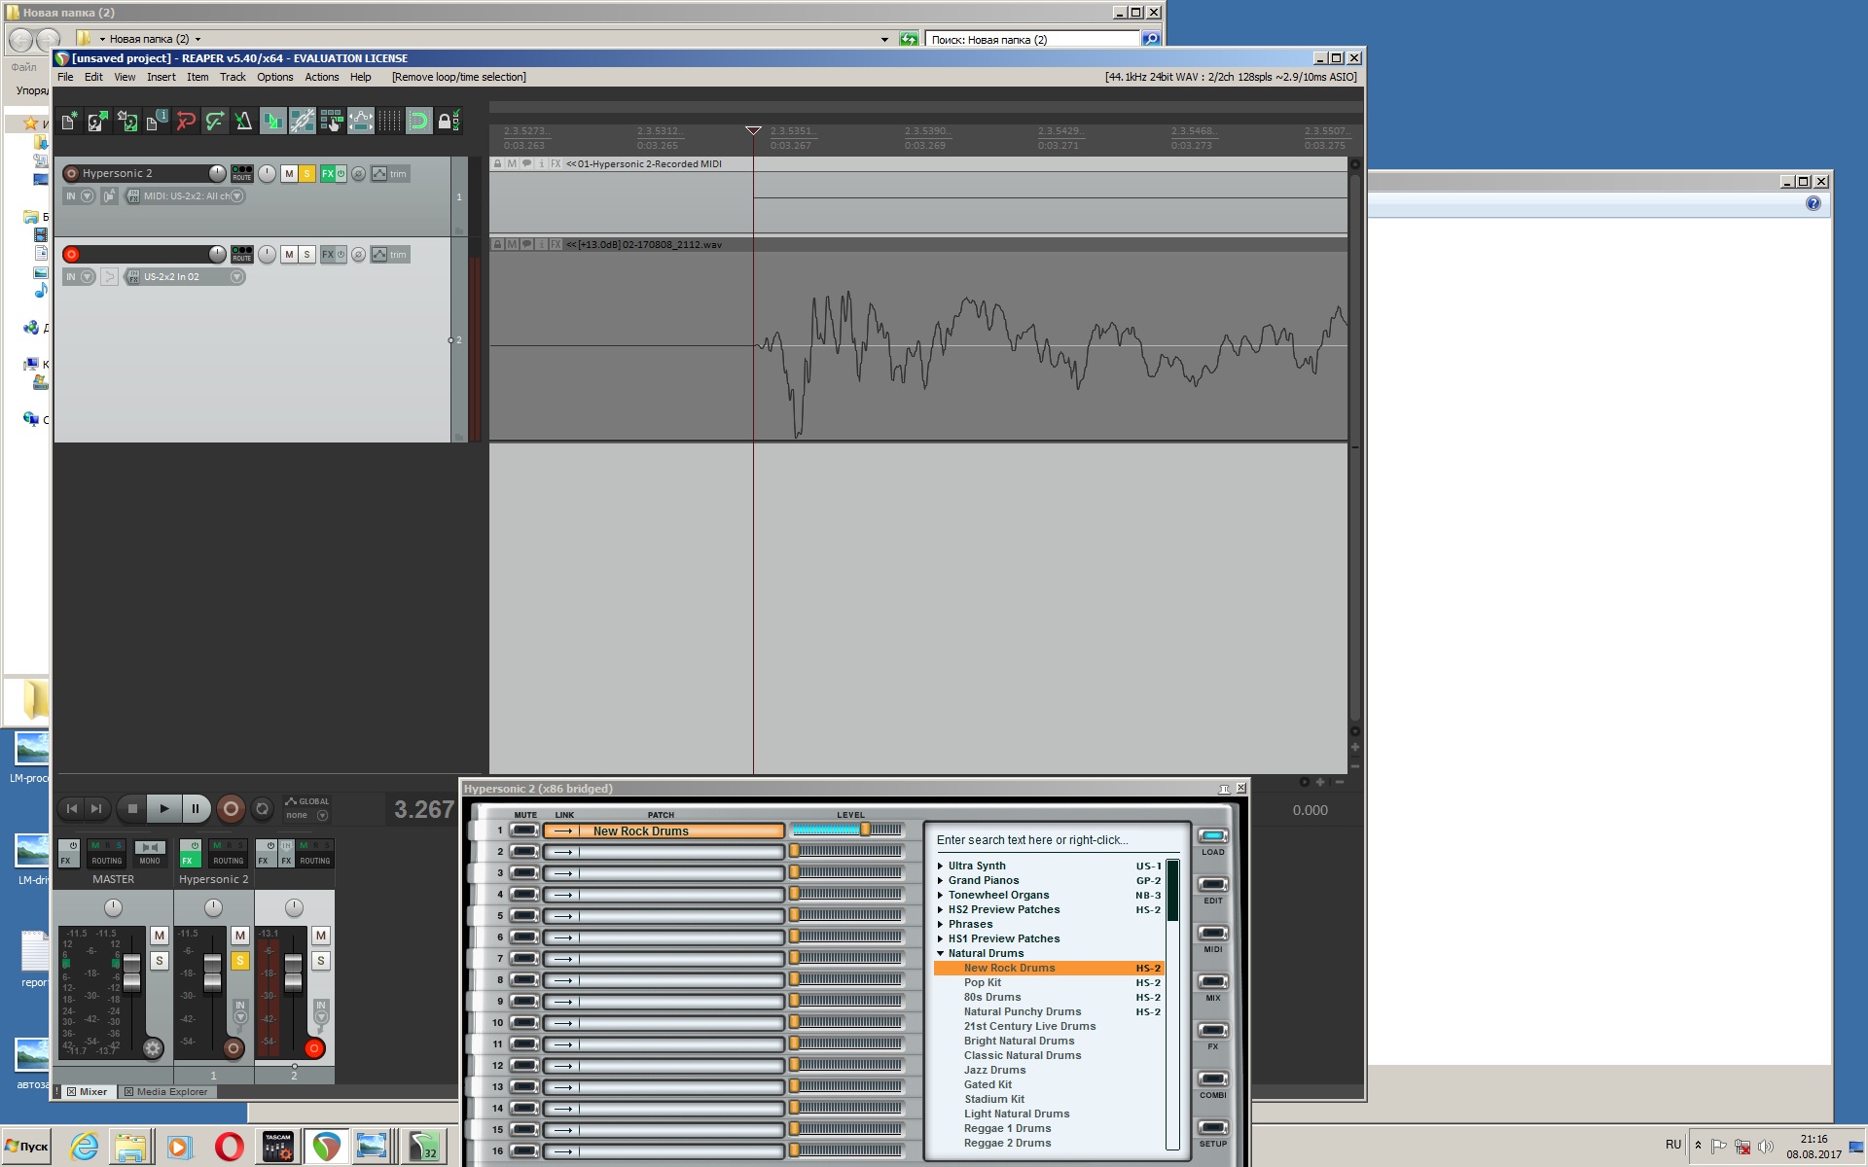Open the Actions menu
This screenshot has width=1868, height=1167.
click(321, 77)
